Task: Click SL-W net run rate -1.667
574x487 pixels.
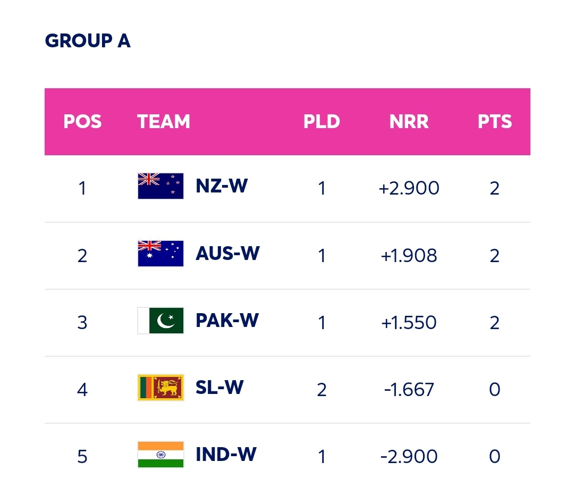Action: (x=409, y=390)
